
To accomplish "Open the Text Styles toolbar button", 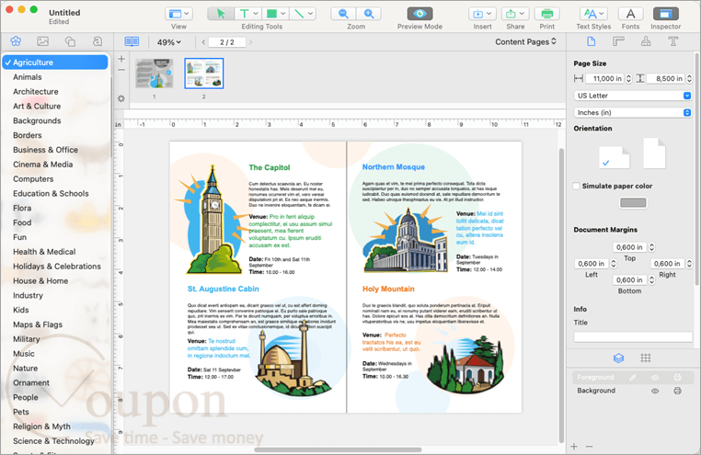I will tap(593, 14).
